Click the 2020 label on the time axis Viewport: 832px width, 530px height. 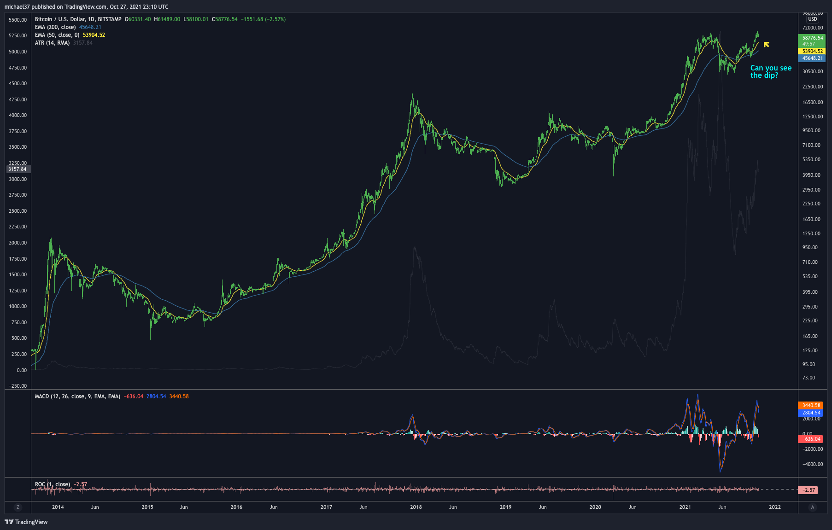595,507
